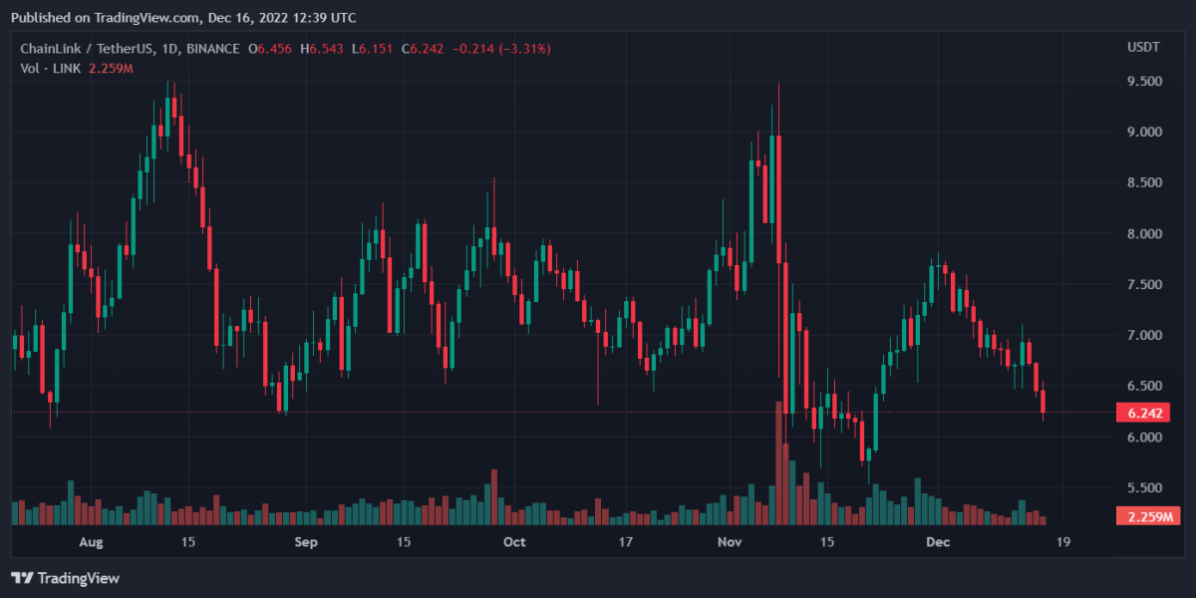
Task: Click the Vol · LINK indicator label
Action: (x=52, y=68)
